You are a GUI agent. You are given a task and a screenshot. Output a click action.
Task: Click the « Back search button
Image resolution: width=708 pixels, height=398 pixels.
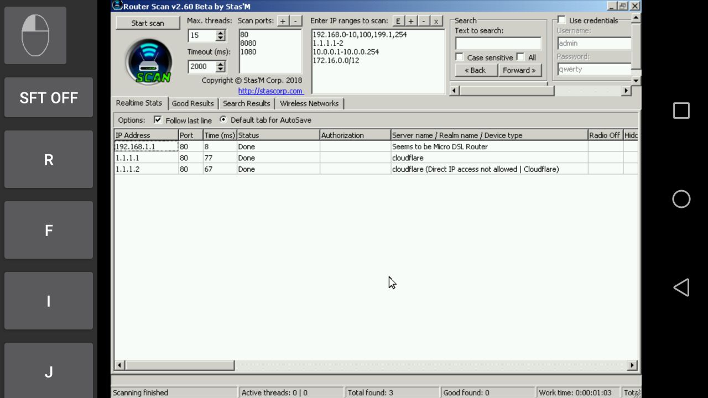point(475,70)
